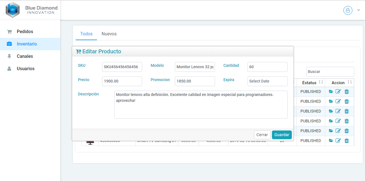Sort the table by the Accion column
Image resolution: width=365 pixels, height=181 pixels.
tap(349, 82)
